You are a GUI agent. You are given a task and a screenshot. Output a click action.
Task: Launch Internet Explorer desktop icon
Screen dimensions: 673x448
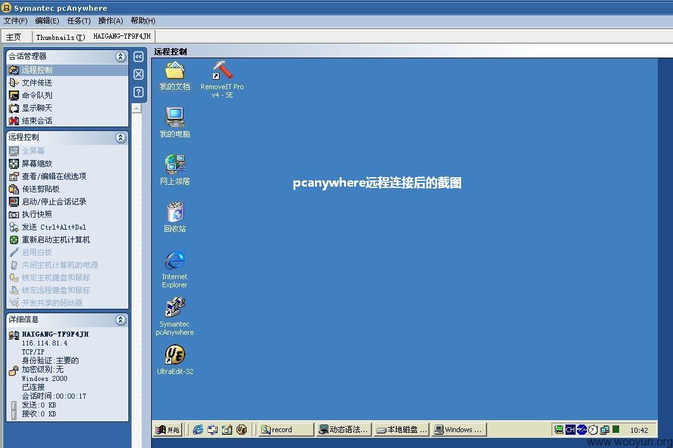point(175,269)
